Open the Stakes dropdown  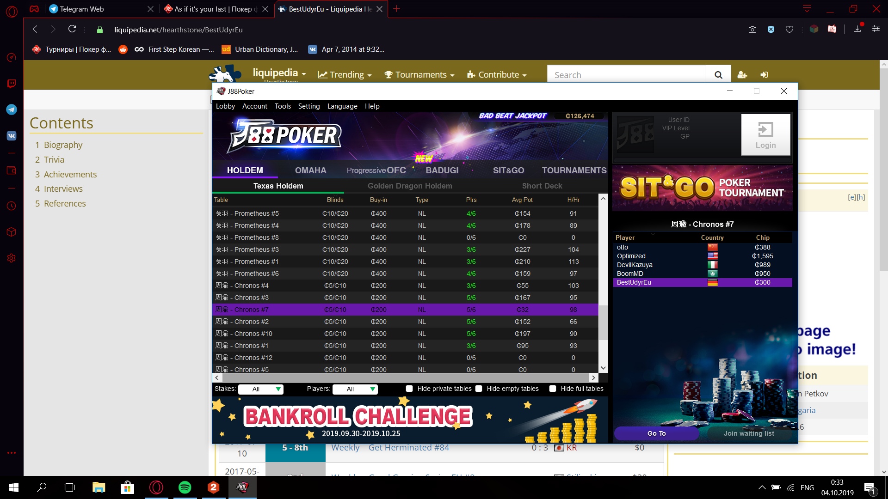(261, 389)
